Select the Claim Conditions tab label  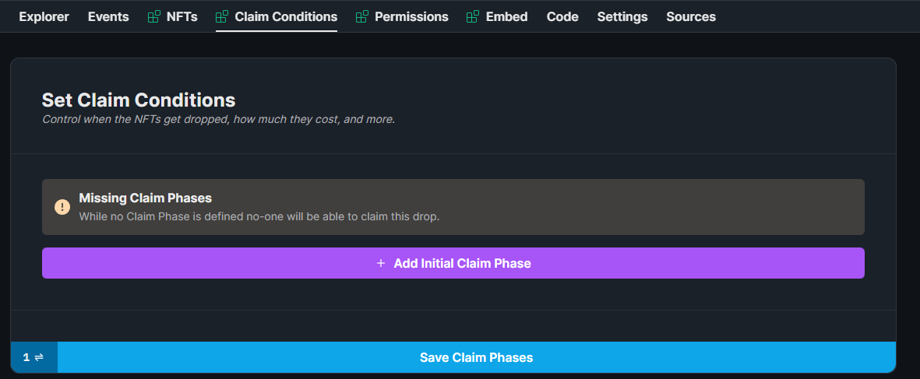click(x=286, y=17)
